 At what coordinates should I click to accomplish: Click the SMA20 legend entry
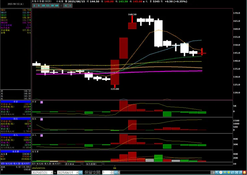click(x=16, y=15)
